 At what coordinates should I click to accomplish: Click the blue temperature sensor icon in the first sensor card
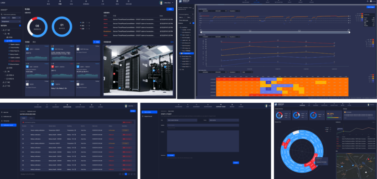coord(27,49)
